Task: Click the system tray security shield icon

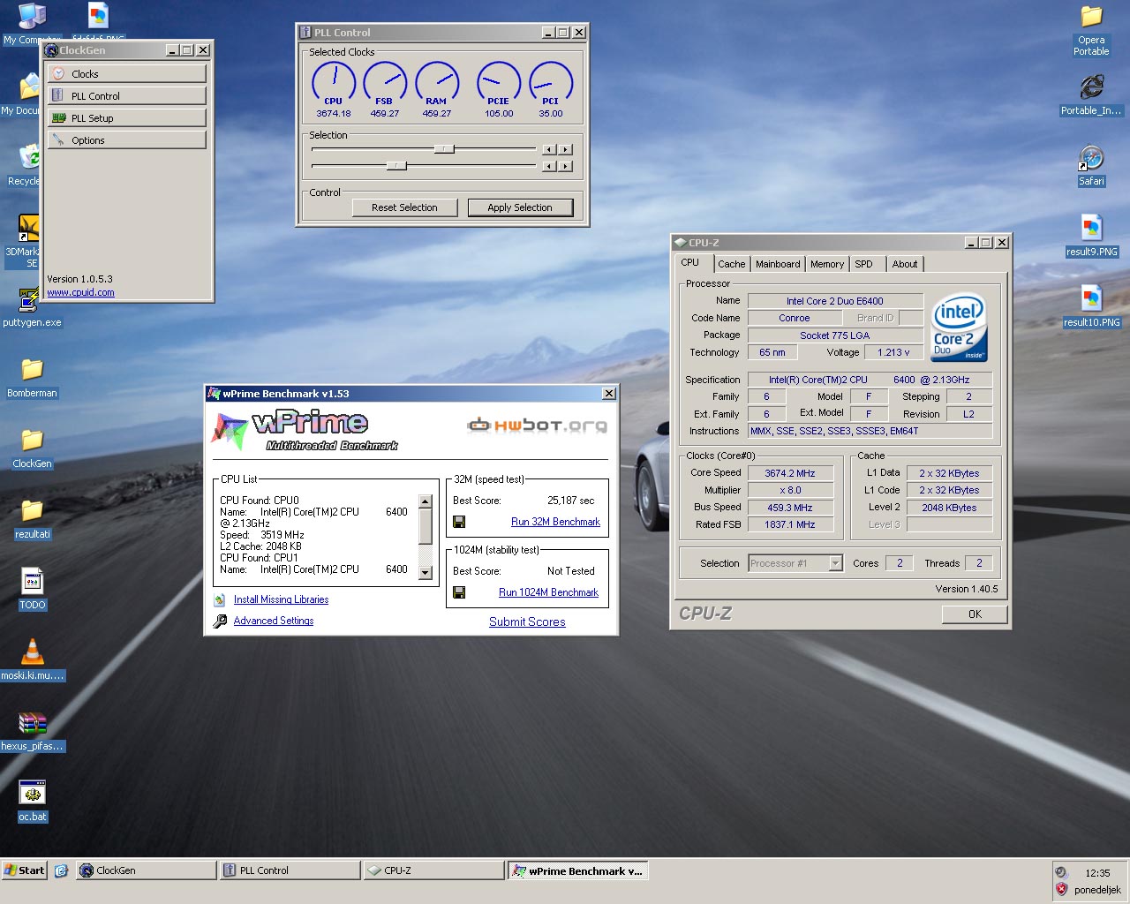Action: coord(1062,889)
